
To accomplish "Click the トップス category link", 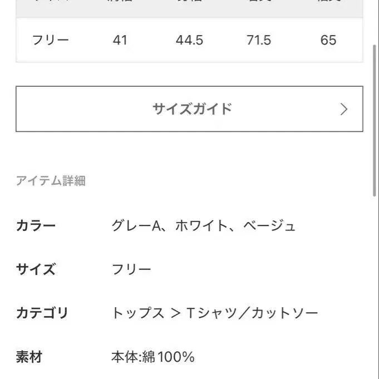I will pos(138,313).
